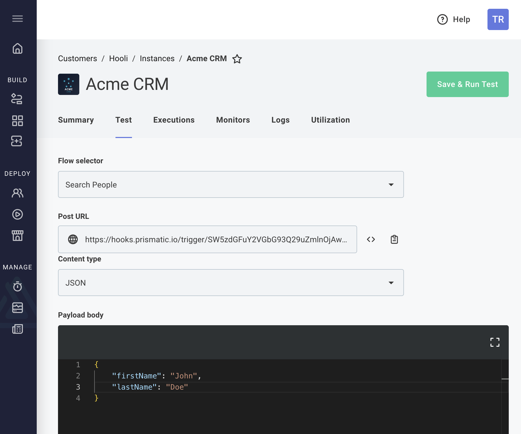Image resolution: width=521 pixels, height=434 pixels.
Task: Open the logs icon under Manage
Action: [18, 329]
